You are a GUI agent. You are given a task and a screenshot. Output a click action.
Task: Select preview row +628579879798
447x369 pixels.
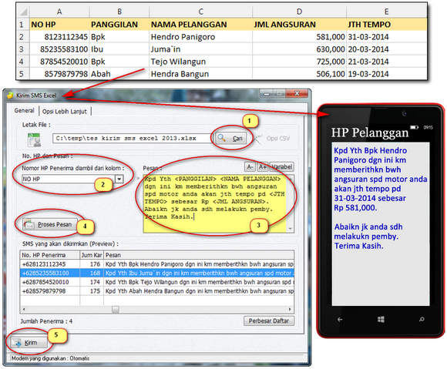156,291
